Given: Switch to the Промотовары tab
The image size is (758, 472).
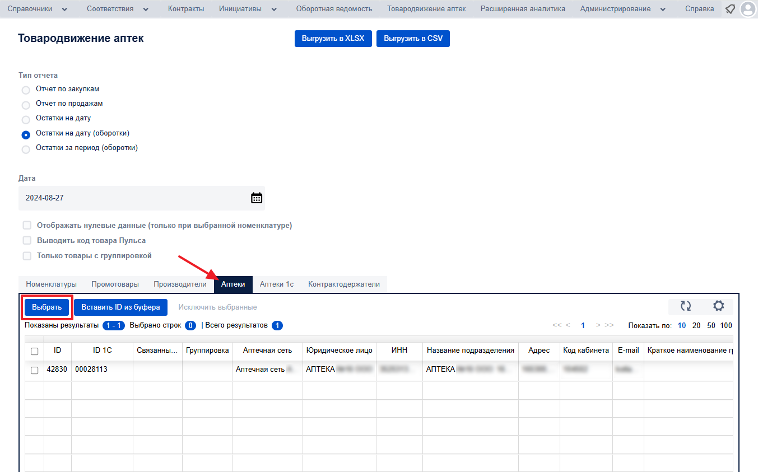Looking at the screenshot, I should pyautogui.click(x=115, y=284).
